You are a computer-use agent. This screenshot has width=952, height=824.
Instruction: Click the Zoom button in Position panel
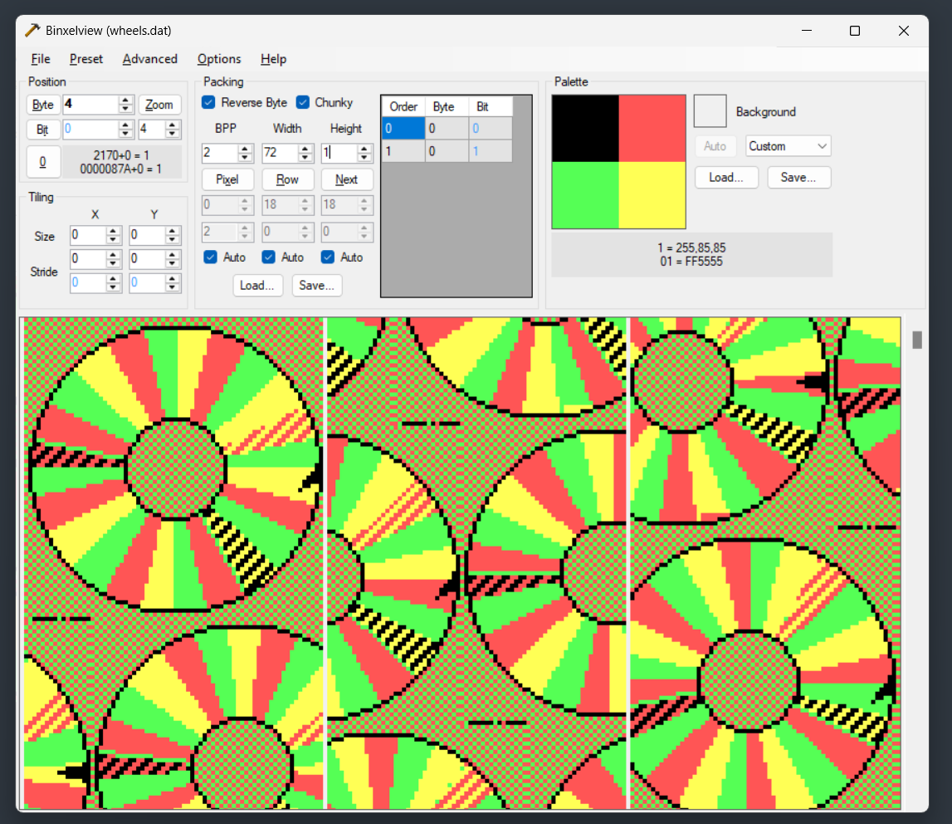point(159,105)
